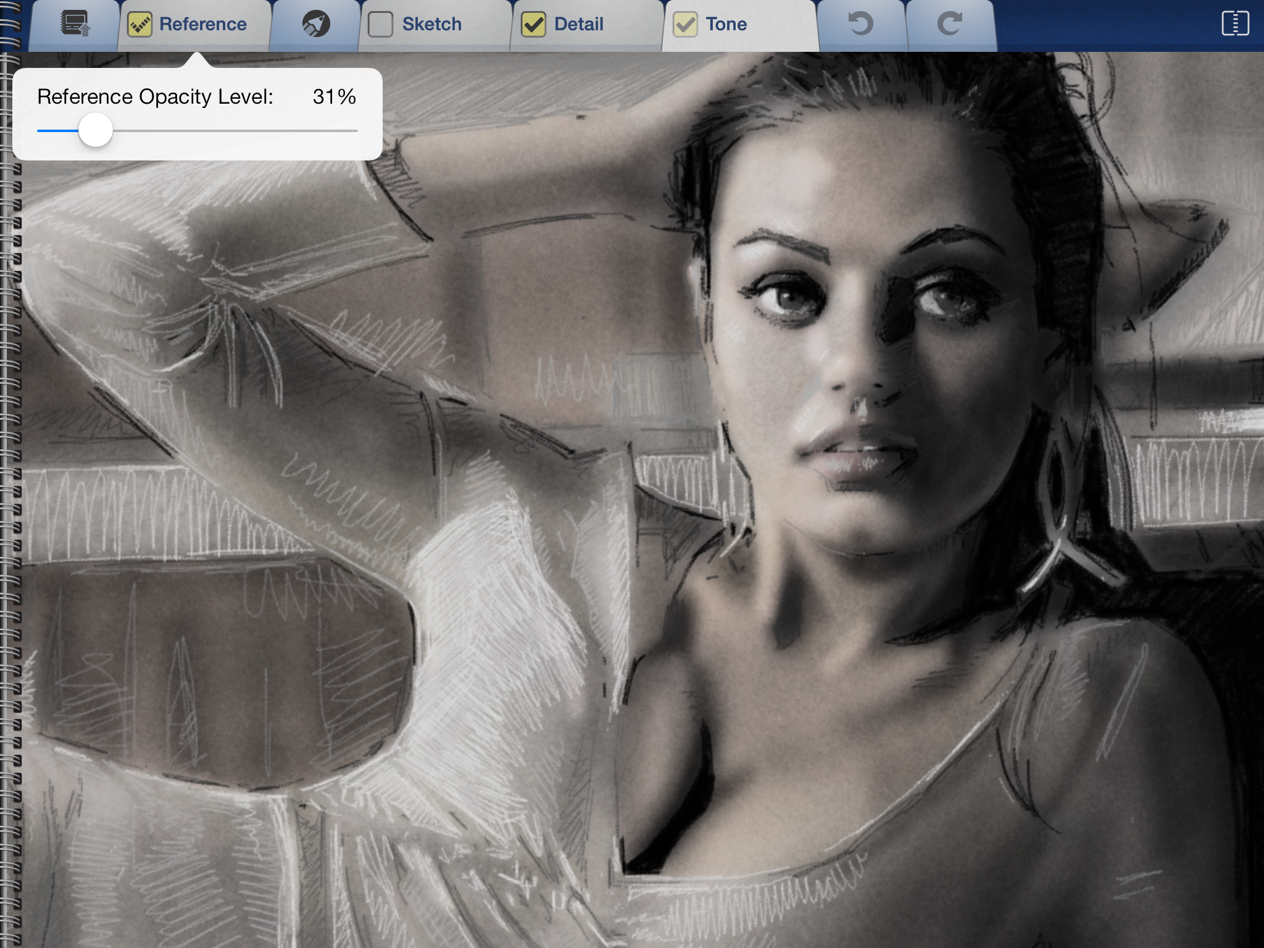The width and height of the screenshot is (1264, 948).
Task: Redo the last stroke
Action: (950, 25)
